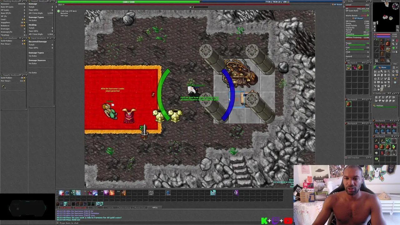The width and height of the screenshot is (400, 225).
Task: Toggle first battle list filter icon
Action: (376, 97)
